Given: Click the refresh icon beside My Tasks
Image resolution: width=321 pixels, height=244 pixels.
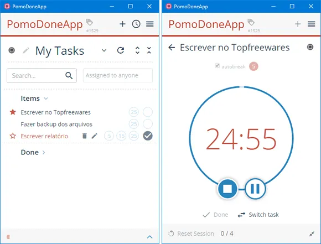Looking at the screenshot, I should 121,50.
